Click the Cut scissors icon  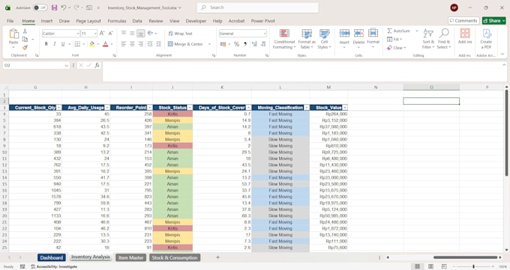pyautogui.click(x=25, y=31)
